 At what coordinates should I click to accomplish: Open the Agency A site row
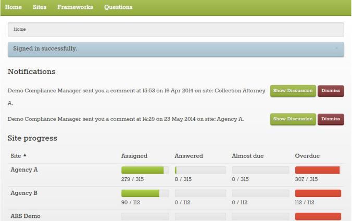click(24, 170)
